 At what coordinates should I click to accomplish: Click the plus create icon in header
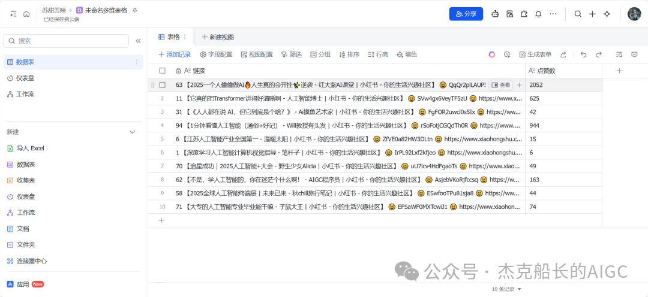coord(592,14)
